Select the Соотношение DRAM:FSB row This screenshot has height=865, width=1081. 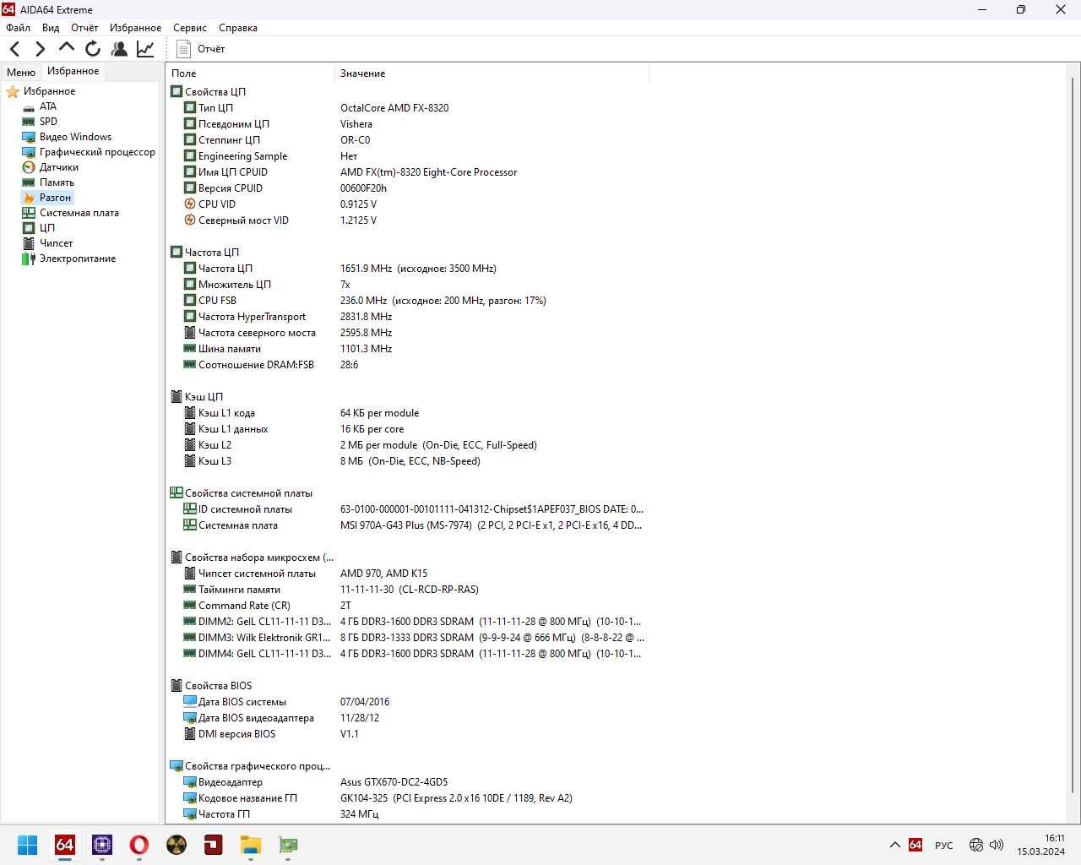407,365
